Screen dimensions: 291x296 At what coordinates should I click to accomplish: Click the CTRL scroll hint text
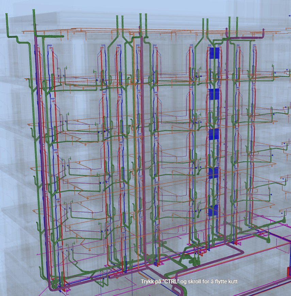tap(189, 282)
